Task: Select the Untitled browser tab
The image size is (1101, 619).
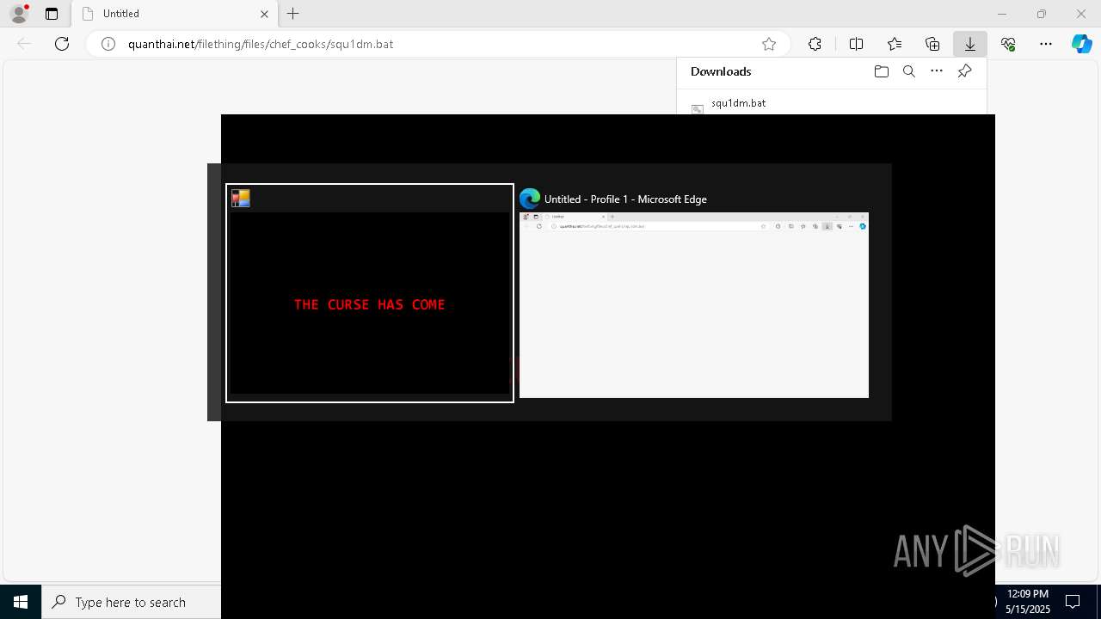Action: (175, 14)
